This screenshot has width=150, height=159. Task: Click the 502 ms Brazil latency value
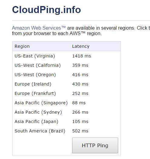click(x=80, y=131)
